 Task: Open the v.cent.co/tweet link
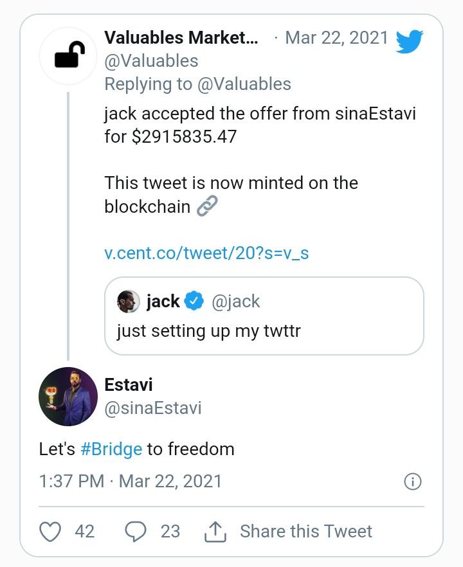[x=206, y=253]
